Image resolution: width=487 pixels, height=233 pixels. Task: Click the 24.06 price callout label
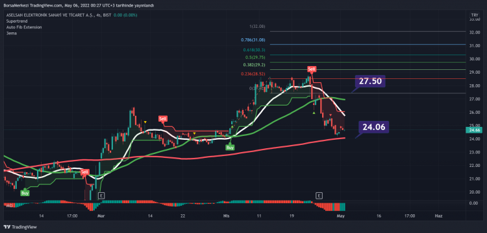coord(373,127)
